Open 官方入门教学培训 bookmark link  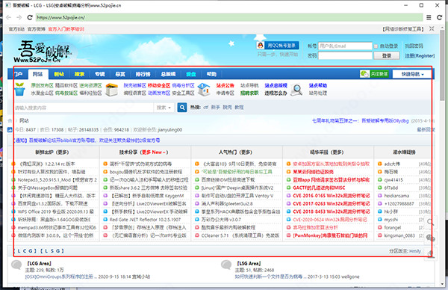66,29
